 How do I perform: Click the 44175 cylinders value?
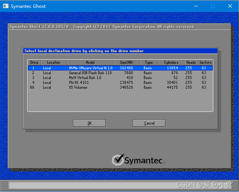172,88
